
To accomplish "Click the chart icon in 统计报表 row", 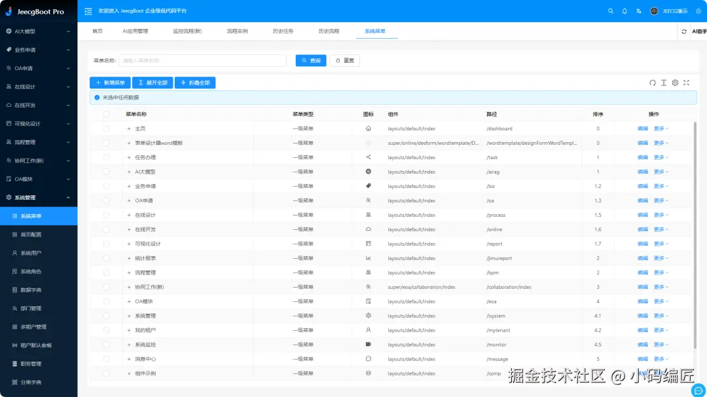I will click(369, 258).
